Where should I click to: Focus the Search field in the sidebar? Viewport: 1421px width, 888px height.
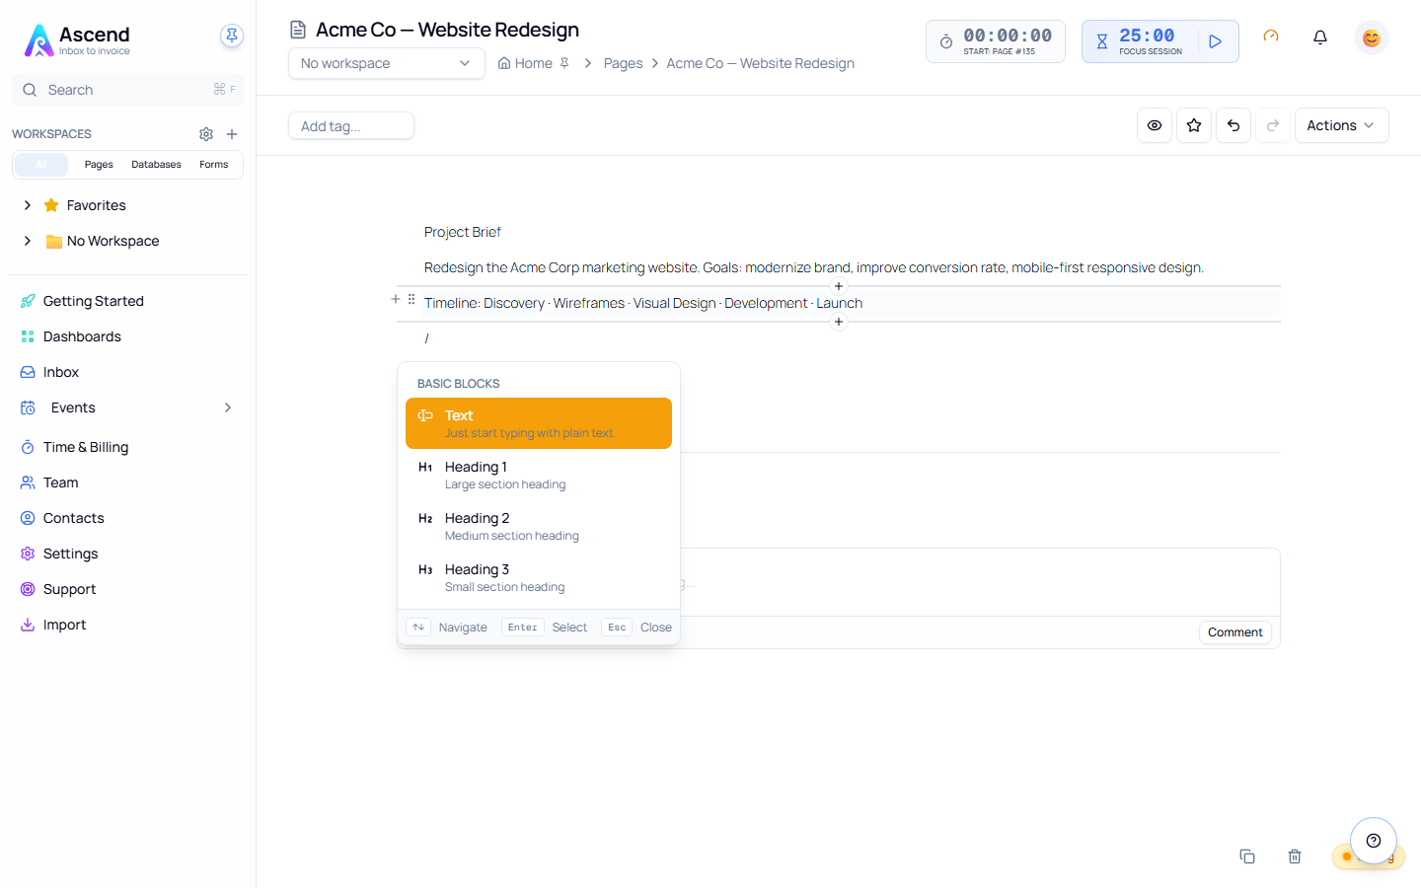127,90
